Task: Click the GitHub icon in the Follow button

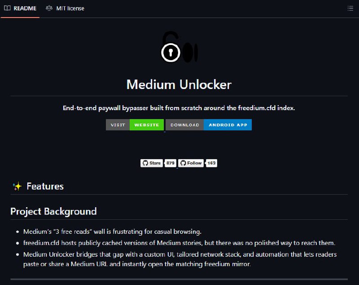Action: click(183, 163)
